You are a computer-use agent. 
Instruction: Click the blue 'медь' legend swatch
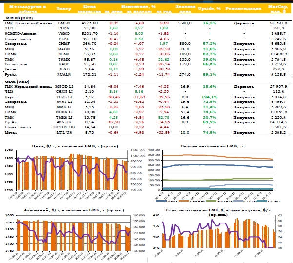pyautogui.click(x=161, y=201)
